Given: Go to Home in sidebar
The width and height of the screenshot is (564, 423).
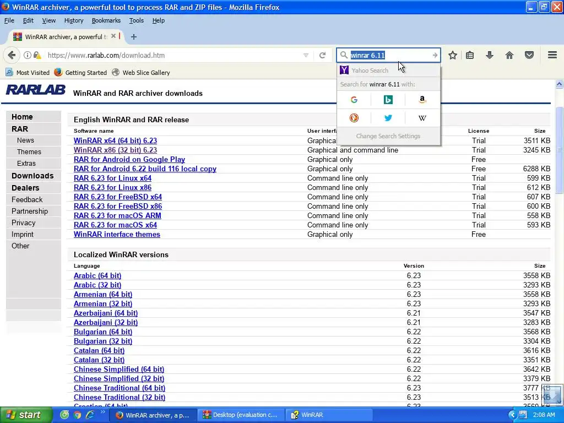Looking at the screenshot, I should pos(22,117).
